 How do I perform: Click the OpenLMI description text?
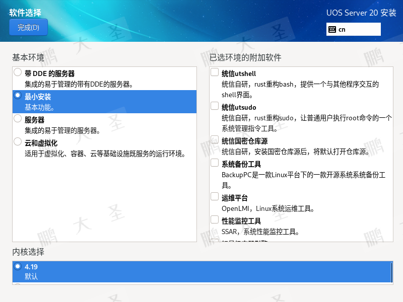(268, 208)
